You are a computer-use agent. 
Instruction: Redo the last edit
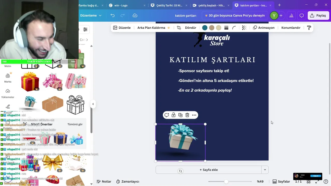pyautogui.click(x=123, y=16)
